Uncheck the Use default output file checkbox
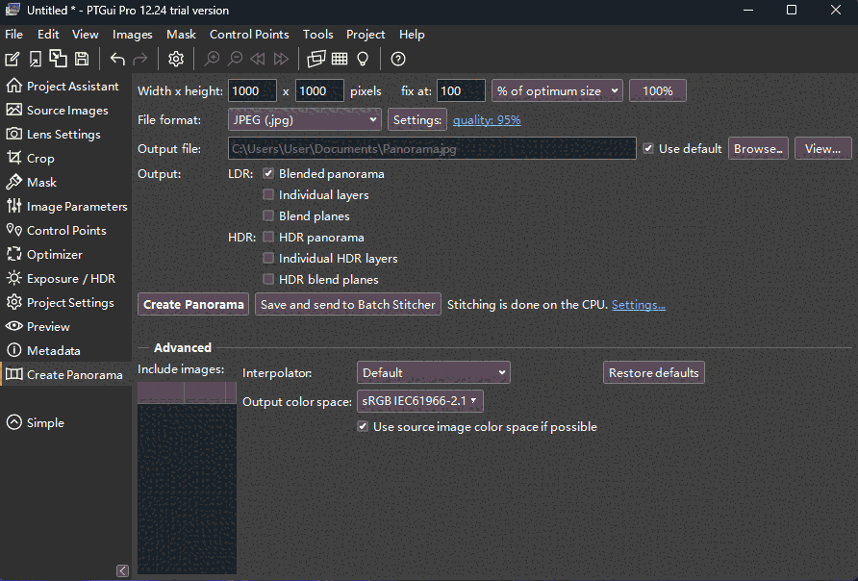858x581 pixels. 648,148
